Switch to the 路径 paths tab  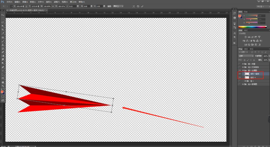coord(251,49)
